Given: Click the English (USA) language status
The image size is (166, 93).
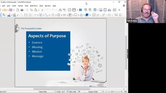Looking at the screenshot, I should (93, 92).
